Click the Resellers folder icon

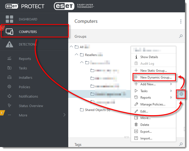click(x=82, y=55)
